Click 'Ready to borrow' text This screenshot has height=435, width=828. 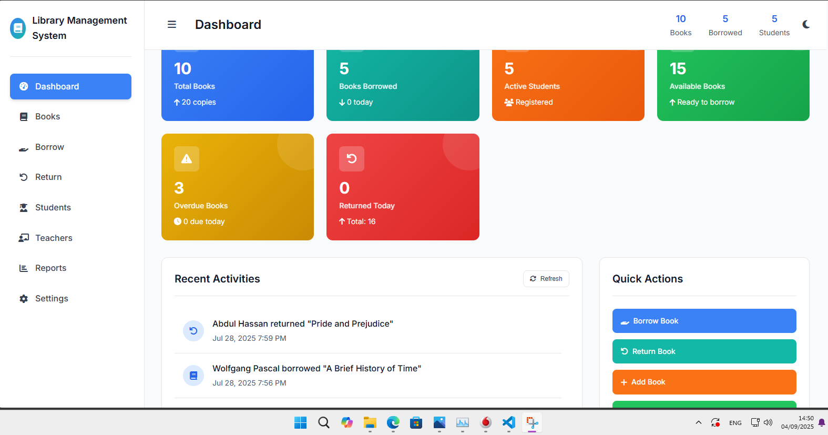706,102
